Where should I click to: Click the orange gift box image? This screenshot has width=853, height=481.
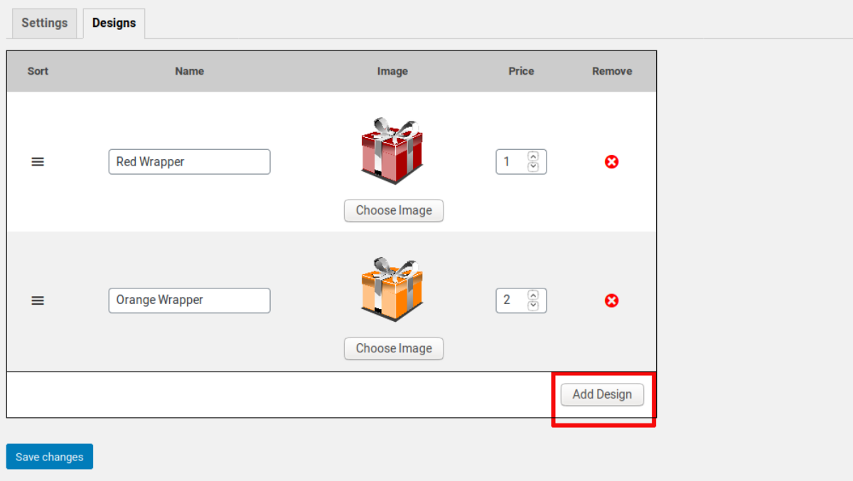click(392, 289)
